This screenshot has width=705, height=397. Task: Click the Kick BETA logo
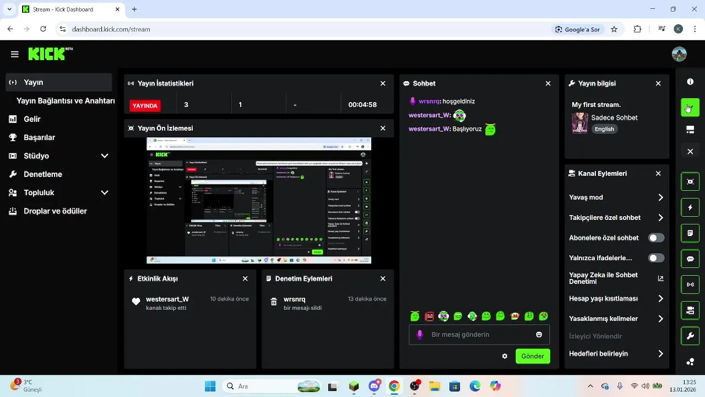[x=50, y=53]
